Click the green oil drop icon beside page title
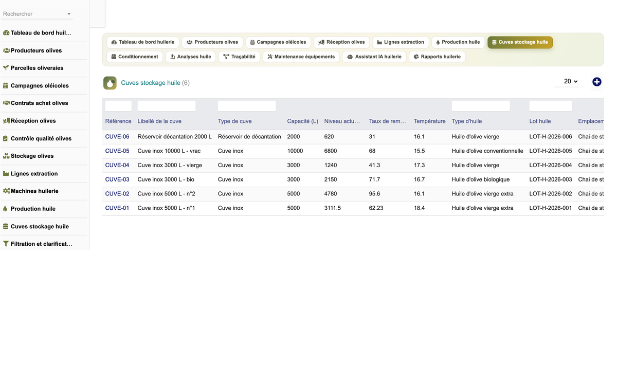The image size is (617, 382). pos(110,83)
